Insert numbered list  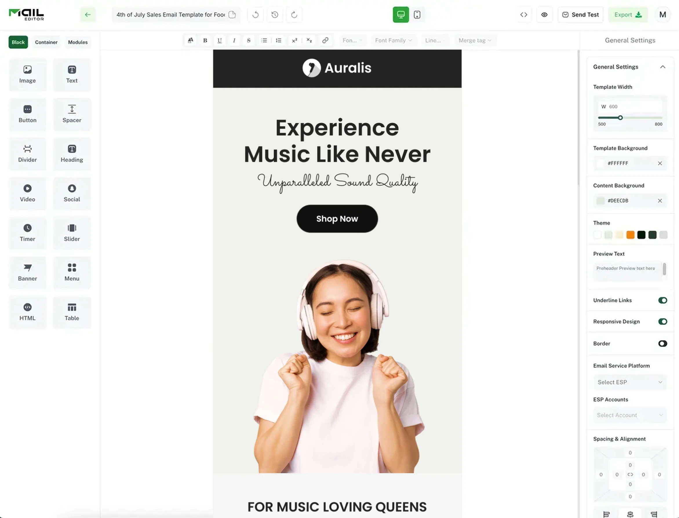pos(278,40)
